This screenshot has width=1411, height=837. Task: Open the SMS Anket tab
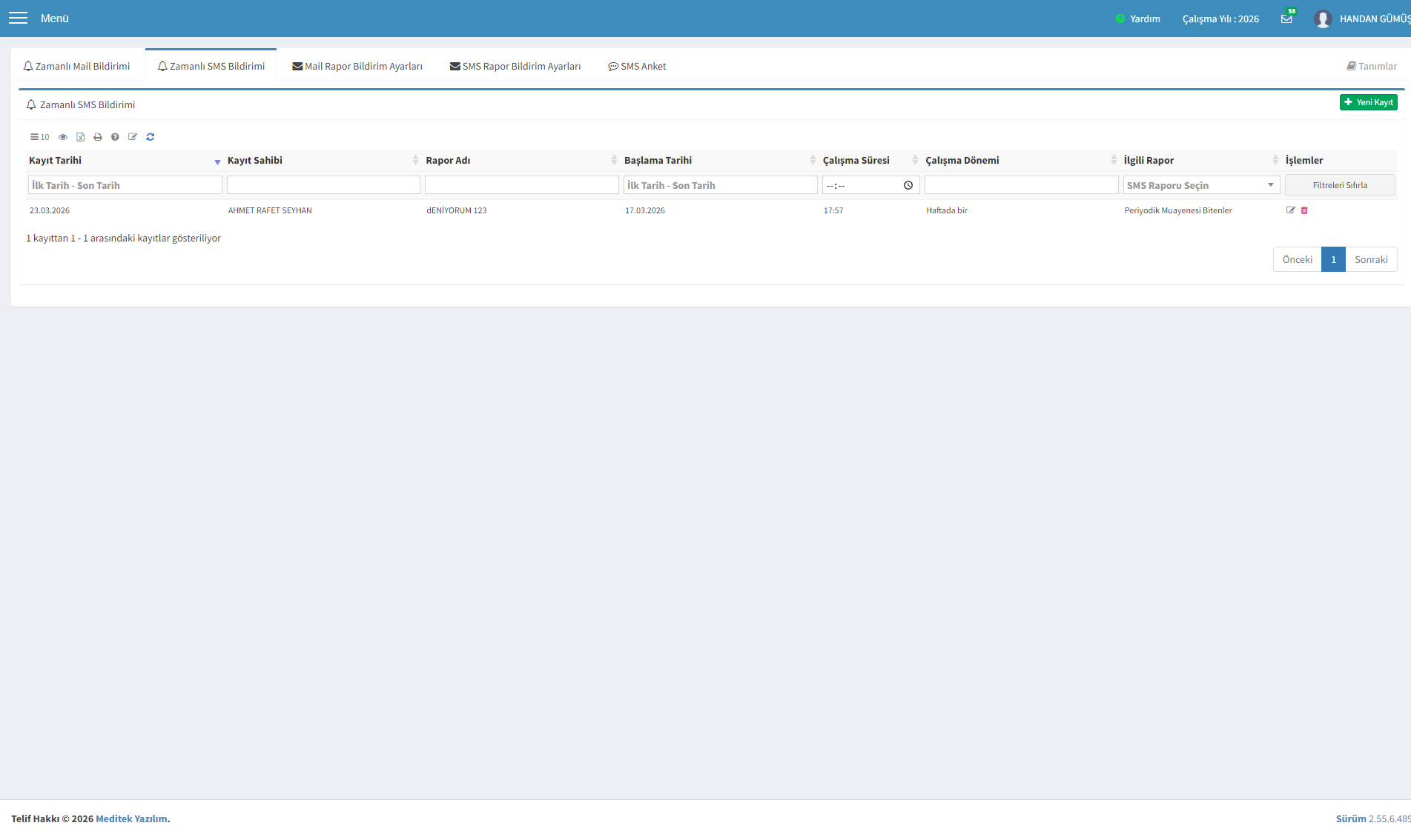[x=637, y=66]
